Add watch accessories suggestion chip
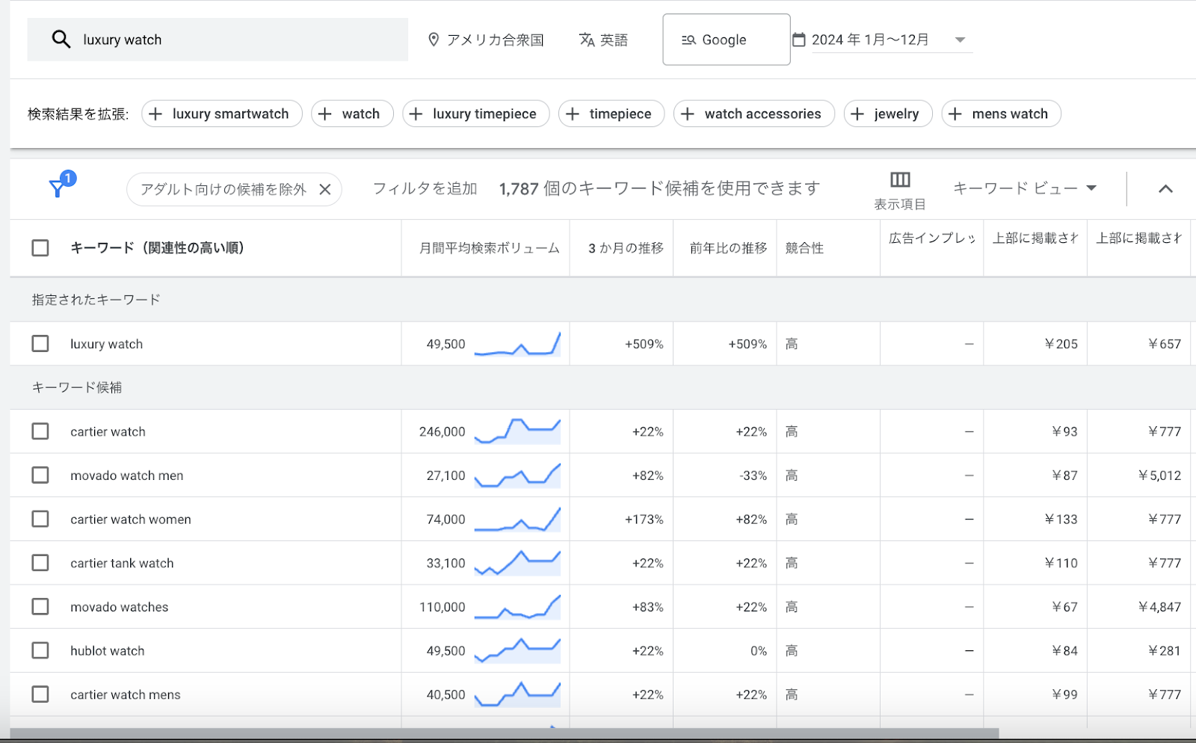The height and width of the screenshot is (743, 1196). [x=754, y=114]
